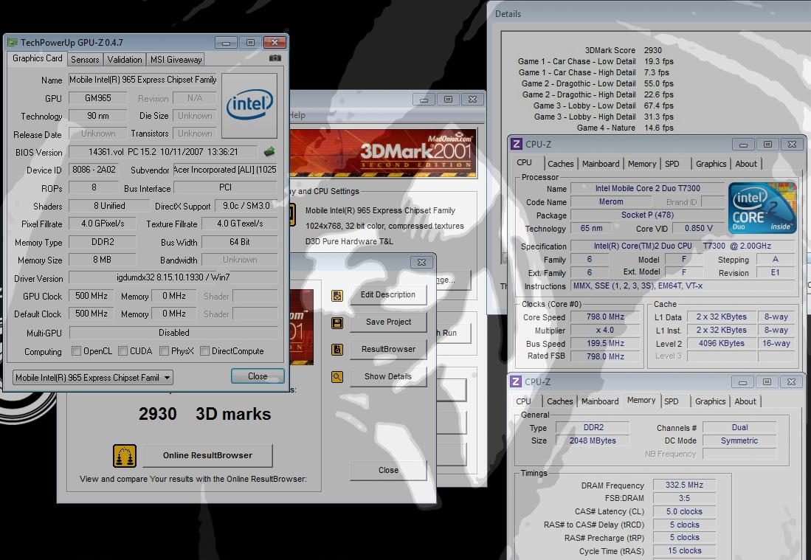Image resolution: width=811 pixels, height=560 pixels.
Task: Click the Core Speed 798.0 MHz value
Action: click(x=605, y=317)
